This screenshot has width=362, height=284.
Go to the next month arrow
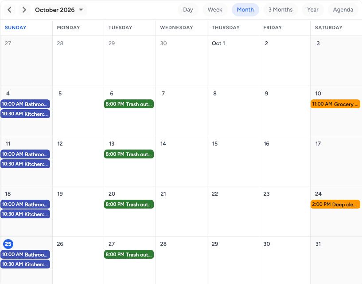click(24, 10)
